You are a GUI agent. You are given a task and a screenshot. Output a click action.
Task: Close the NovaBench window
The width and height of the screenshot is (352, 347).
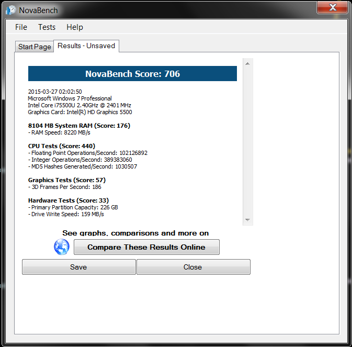(x=333, y=7)
